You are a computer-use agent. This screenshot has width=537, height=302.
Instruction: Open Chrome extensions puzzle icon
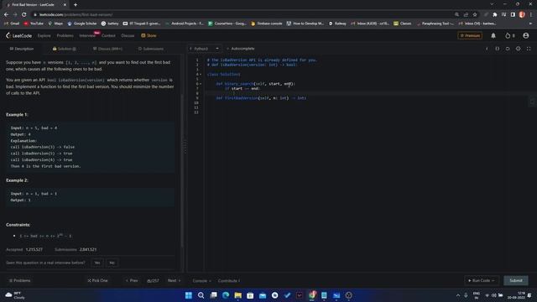point(494,15)
